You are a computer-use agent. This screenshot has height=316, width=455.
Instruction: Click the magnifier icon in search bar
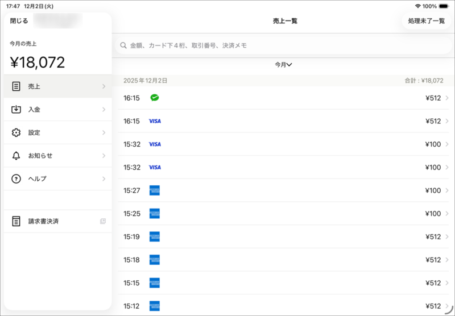[123, 45]
